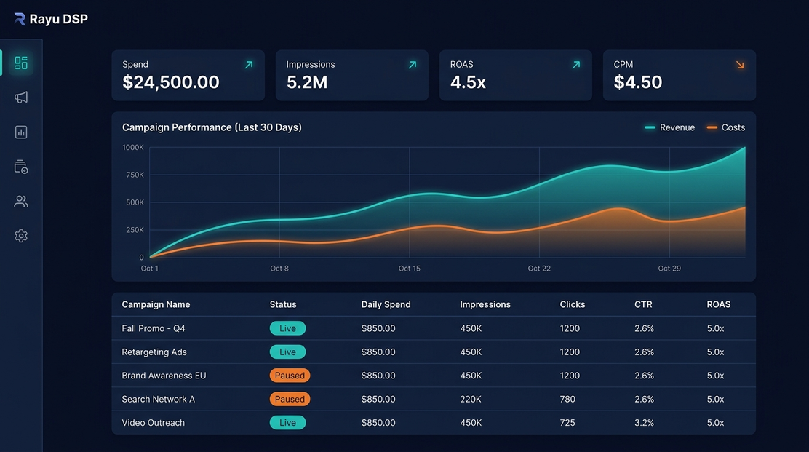Click the Oct 15 axis label
The height and width of the screenshot is (452, 809).
coord(409,269)
